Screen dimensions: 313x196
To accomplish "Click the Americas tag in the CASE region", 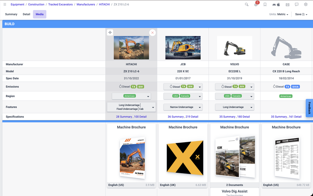I will 286,96.
